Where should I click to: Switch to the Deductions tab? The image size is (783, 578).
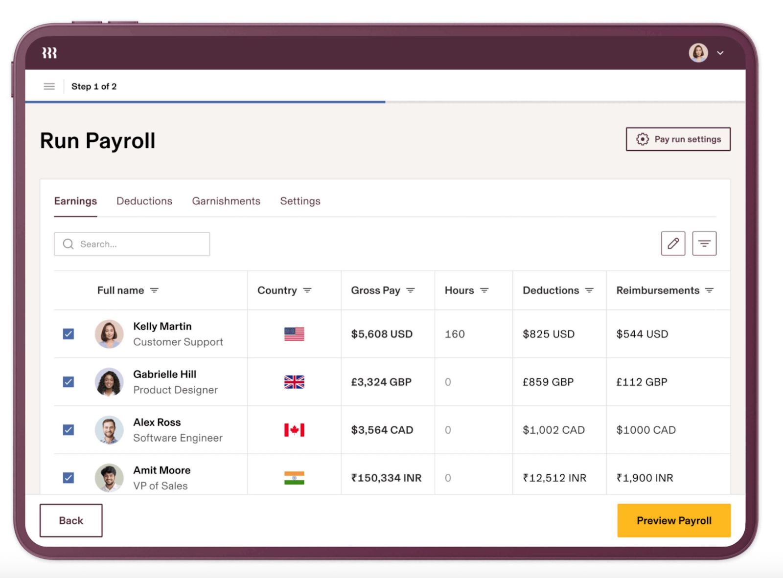coord(144,201)
